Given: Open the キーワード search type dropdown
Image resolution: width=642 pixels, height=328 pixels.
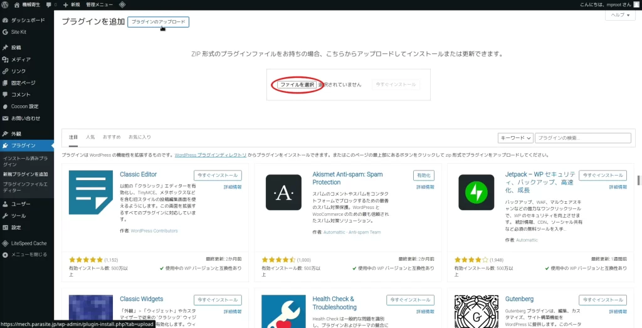Looking at the screenshot, I should pos(515,138).
